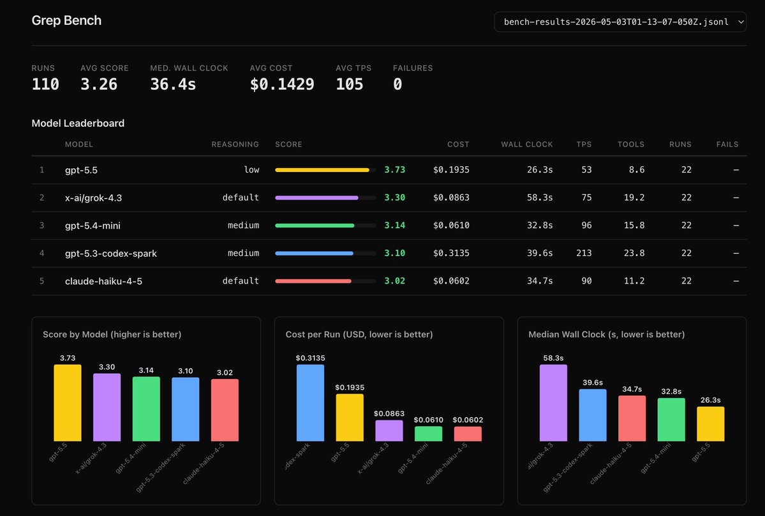Click the blue score bar for gpt-5.3-codex-spark
Viewport: 765px width, 516px height.
(314, 254)
